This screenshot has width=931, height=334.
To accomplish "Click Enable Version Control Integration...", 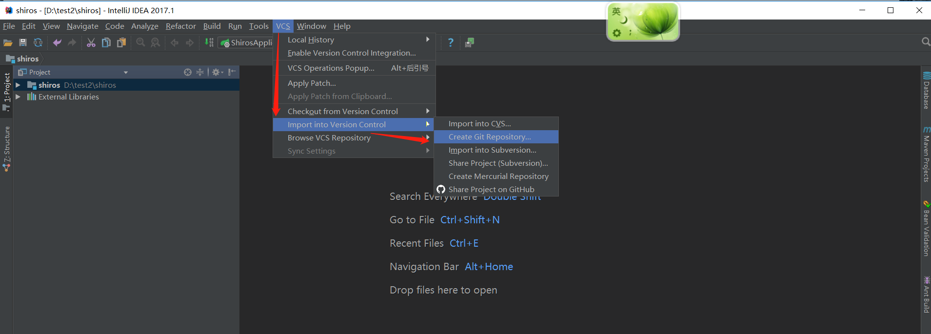I will point(354,53).
